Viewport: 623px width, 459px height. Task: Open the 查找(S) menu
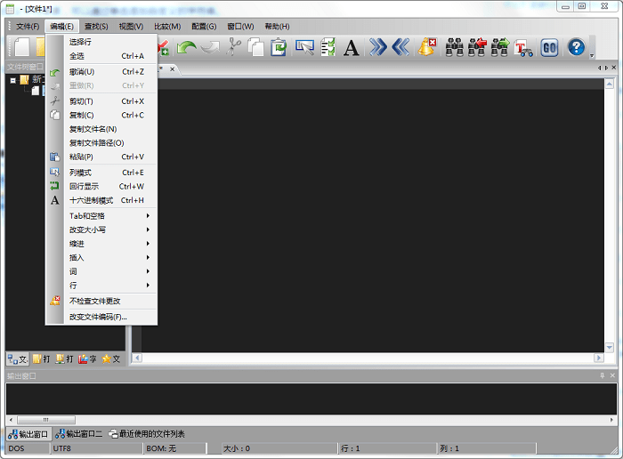click(96, 26)
